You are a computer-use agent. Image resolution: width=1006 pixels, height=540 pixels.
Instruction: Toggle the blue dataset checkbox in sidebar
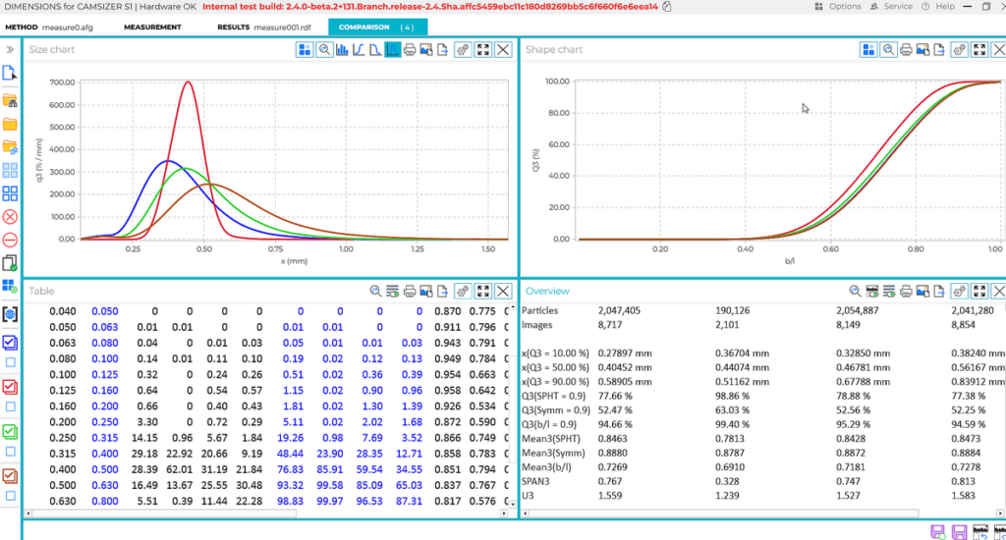(x=10, y=342)
